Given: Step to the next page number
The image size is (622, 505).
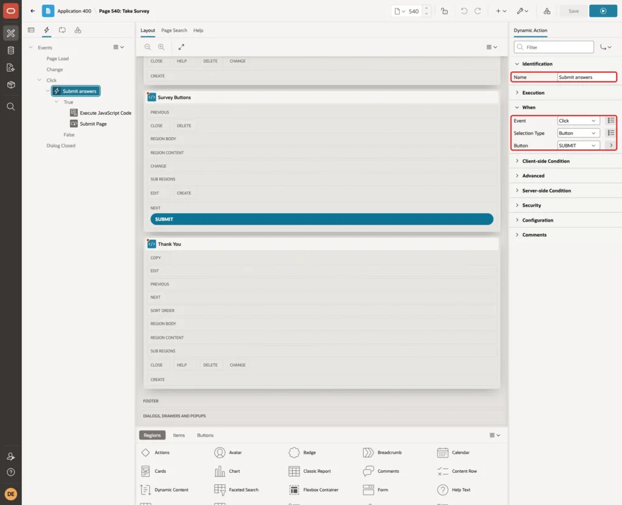Looking at the screenshot, I should tap(426, 8).
